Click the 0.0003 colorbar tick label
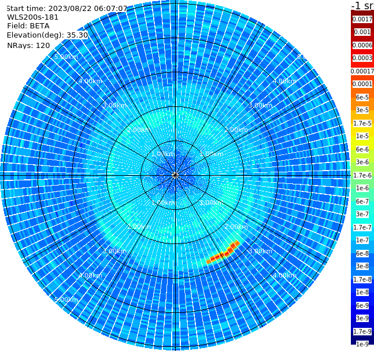 (x=362, y=58)
